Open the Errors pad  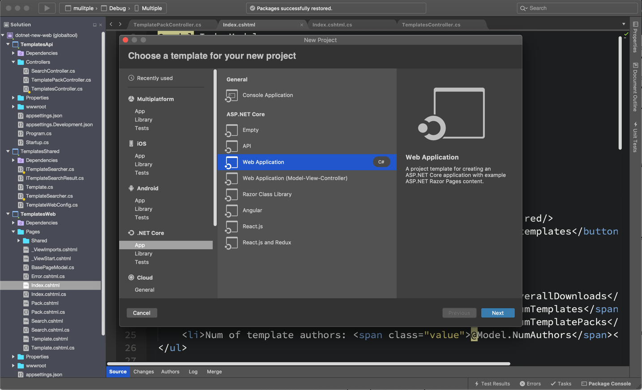point(530,383)
